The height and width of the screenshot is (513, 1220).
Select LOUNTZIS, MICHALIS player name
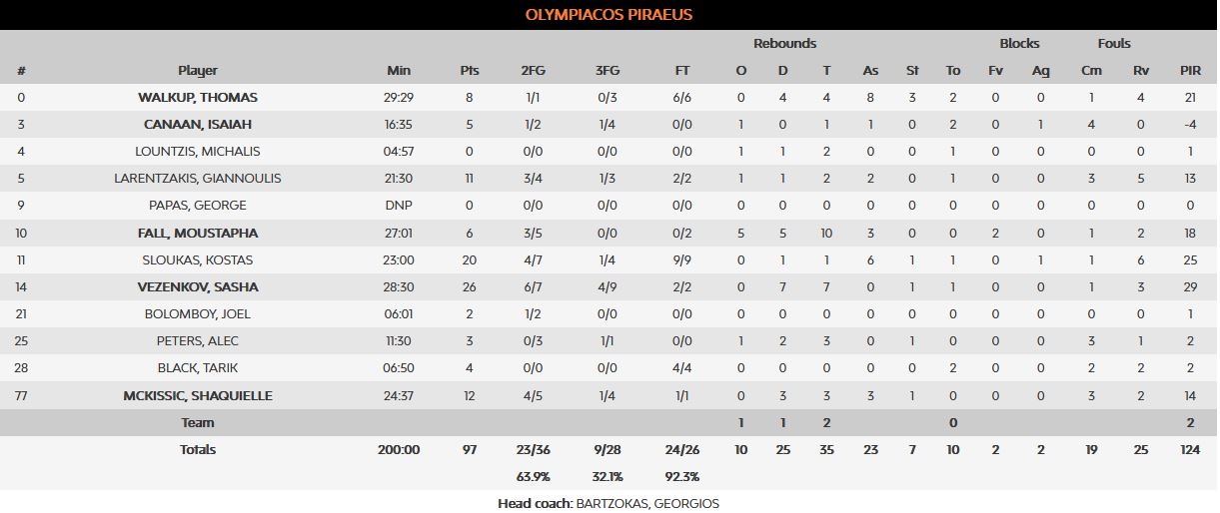[198, 152]
